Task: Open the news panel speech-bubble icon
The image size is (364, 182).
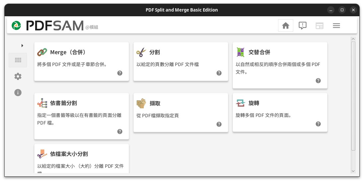Action: (302, 25)
